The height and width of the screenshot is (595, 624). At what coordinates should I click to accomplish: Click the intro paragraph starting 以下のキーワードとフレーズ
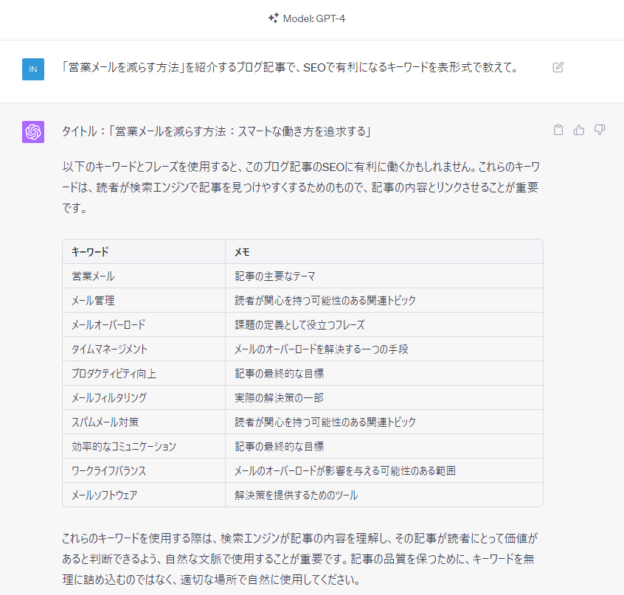click(301, 187)
